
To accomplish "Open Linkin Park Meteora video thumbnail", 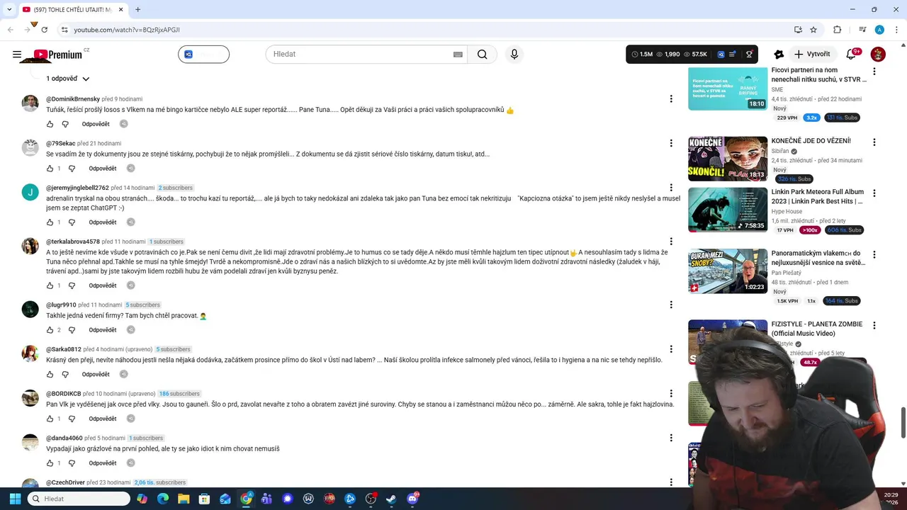I will [x=728, y=210].
